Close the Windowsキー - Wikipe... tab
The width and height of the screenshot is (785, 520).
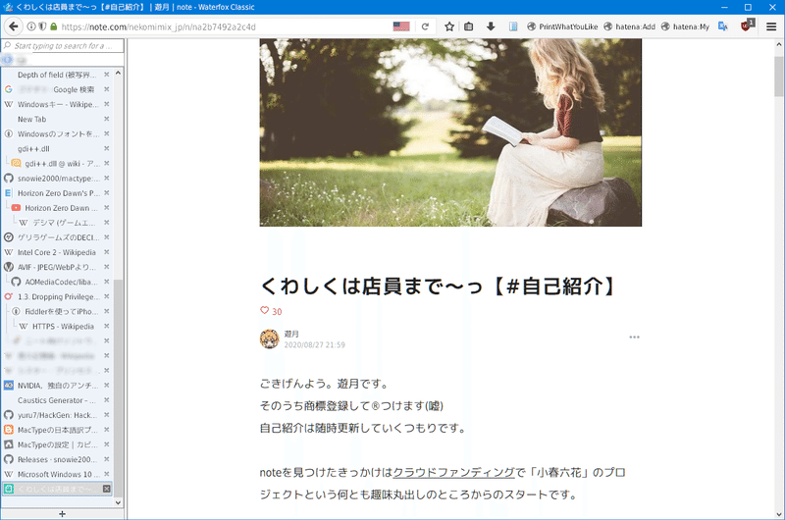(107, 104)
